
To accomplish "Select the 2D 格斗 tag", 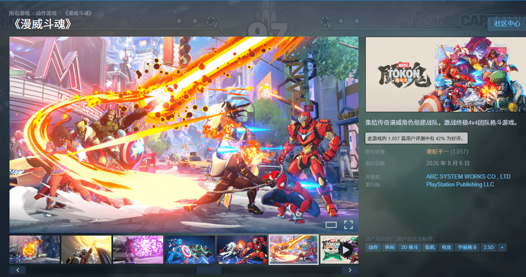I will tap(409, 248).
